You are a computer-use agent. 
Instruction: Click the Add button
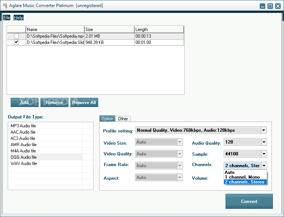click(x=24, y=103)
